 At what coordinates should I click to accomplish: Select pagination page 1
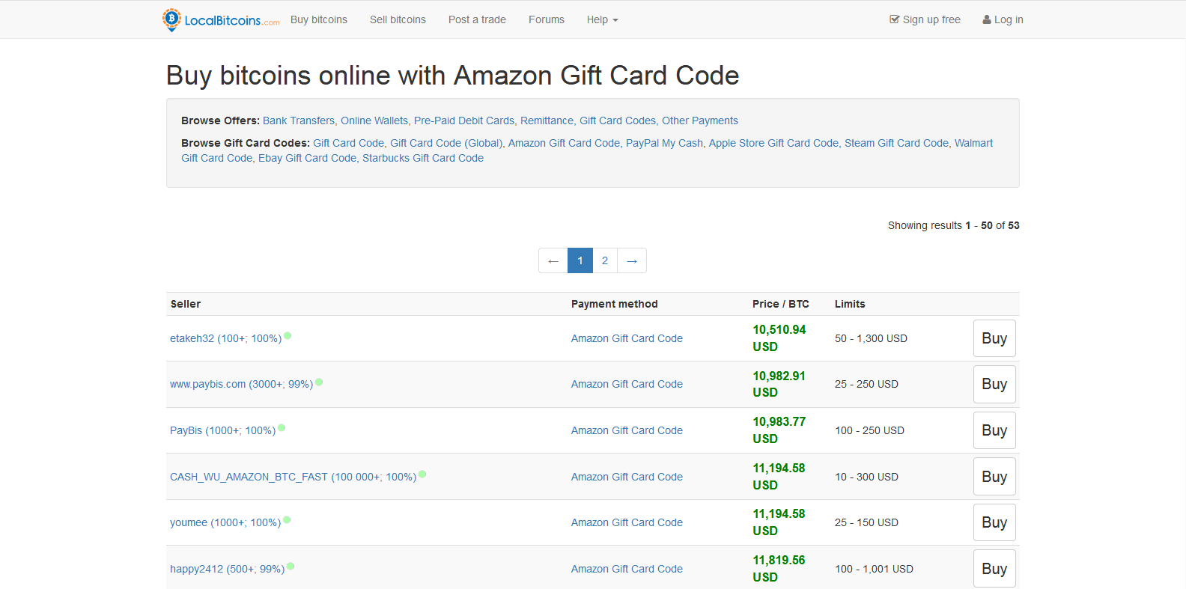[x=580, y=260]
